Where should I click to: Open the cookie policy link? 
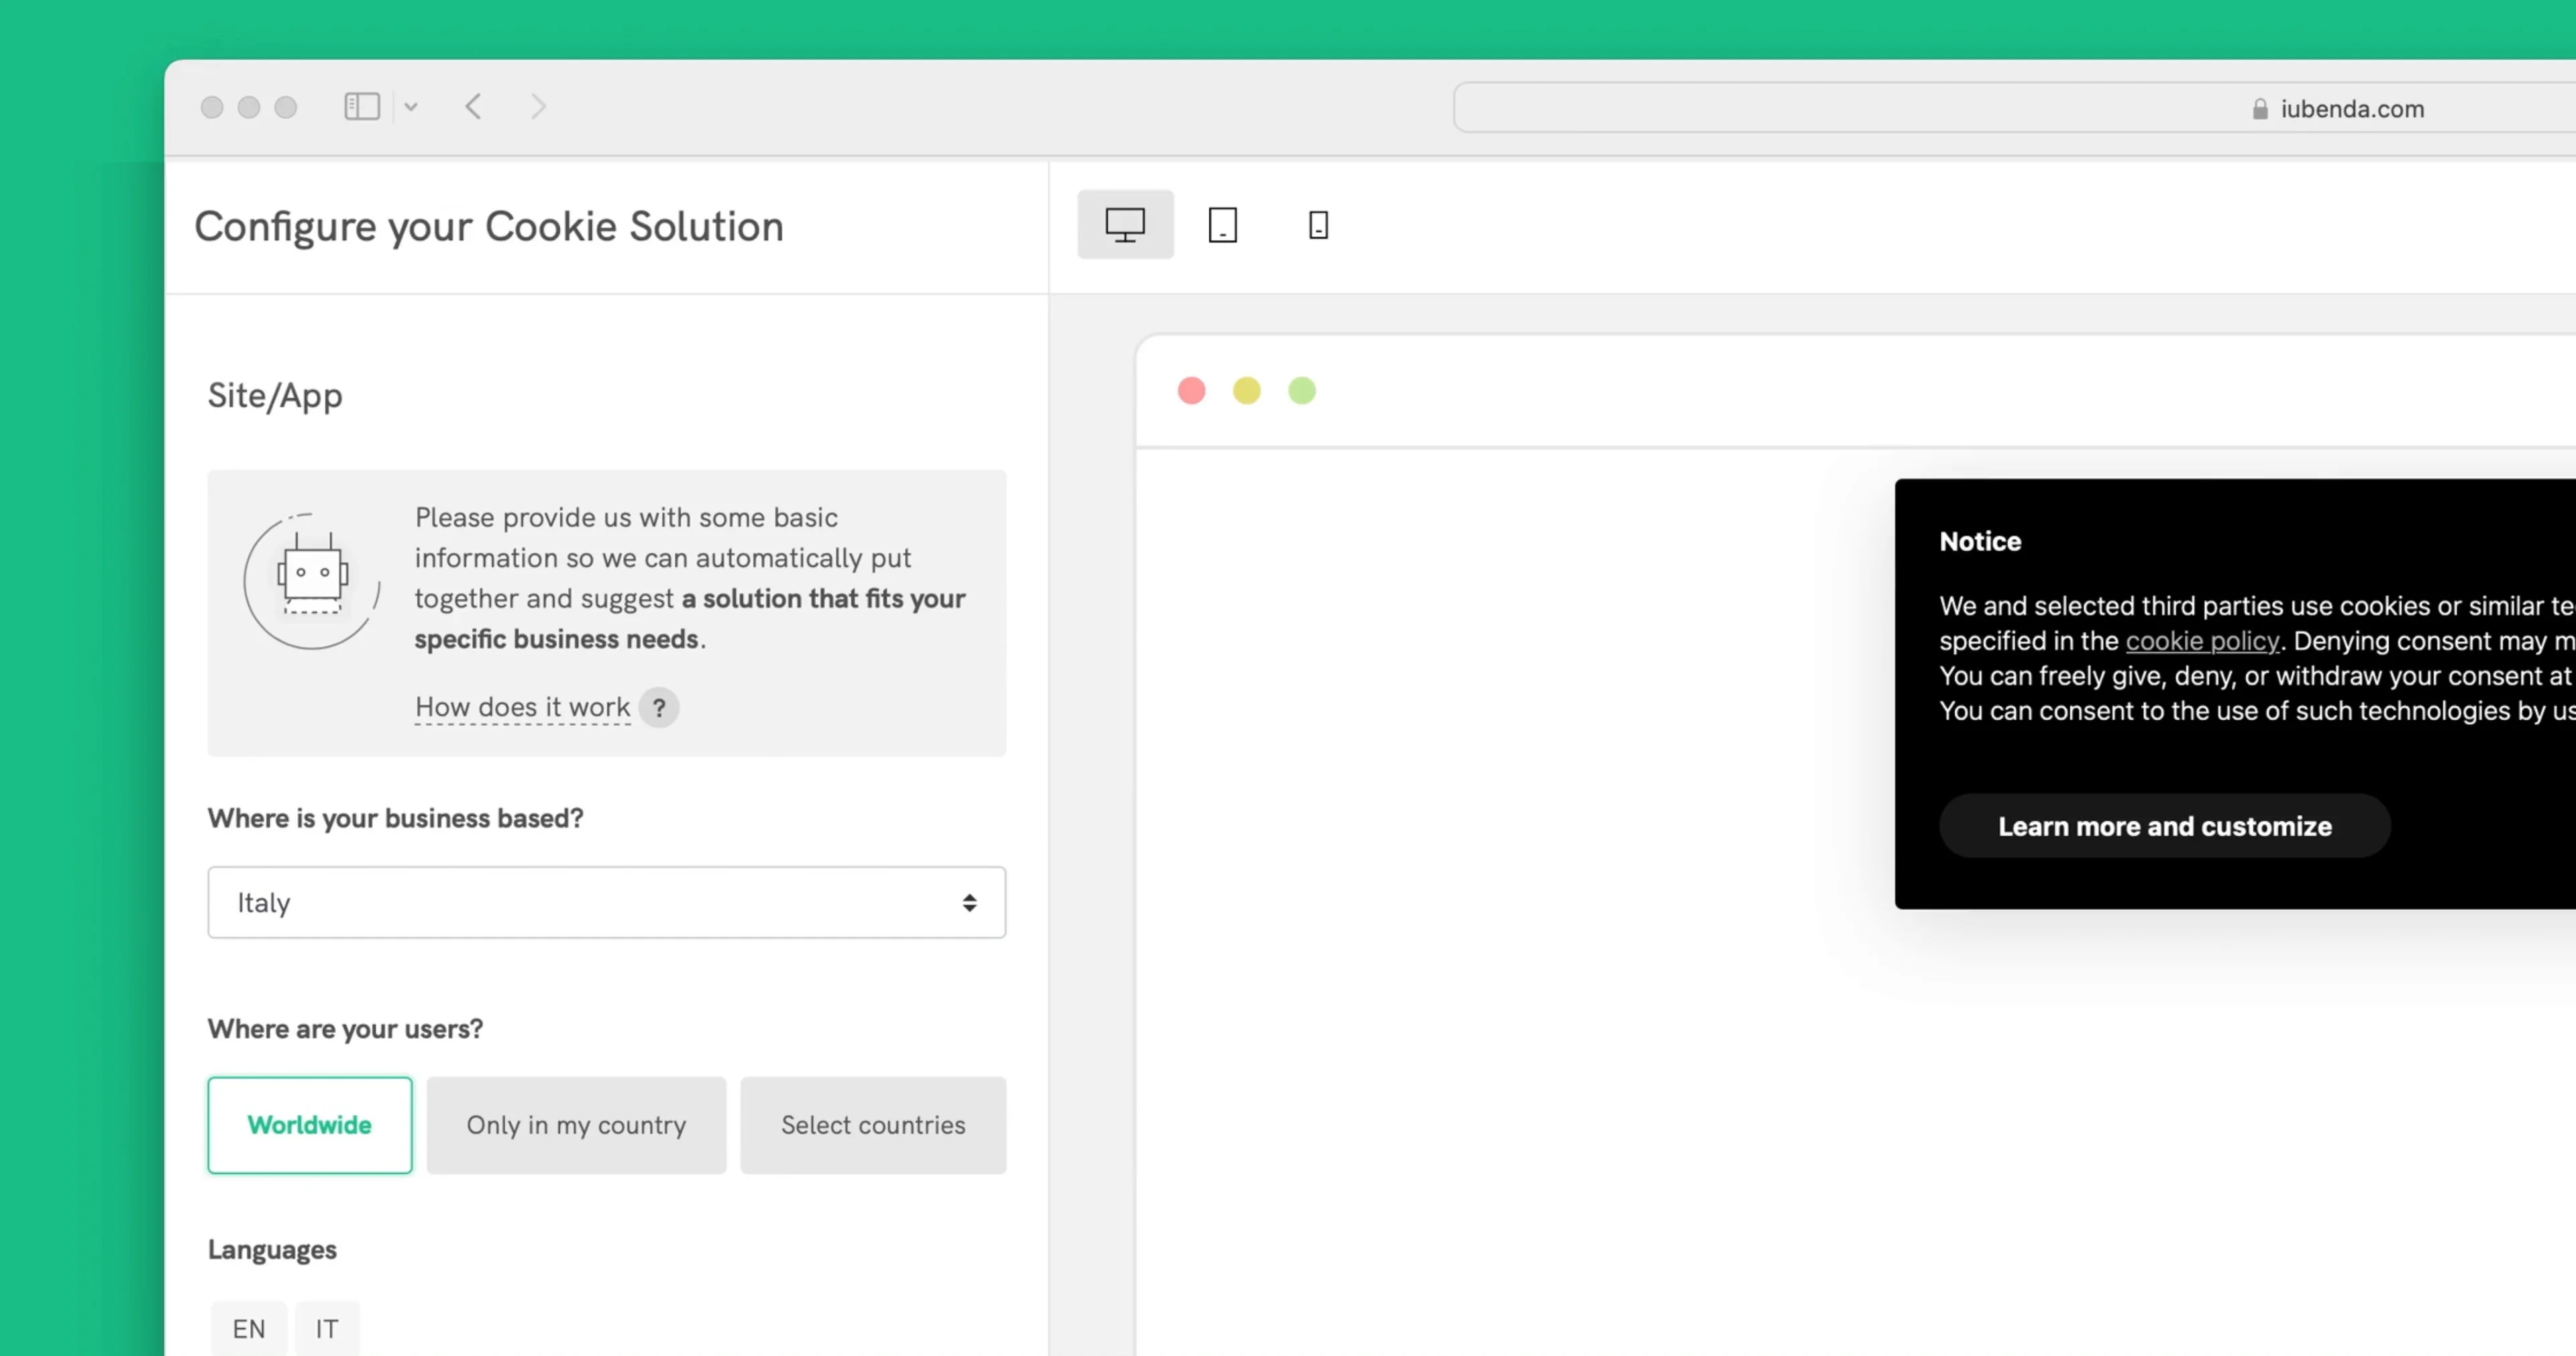pyautogui.click(x=2202, y=641)
